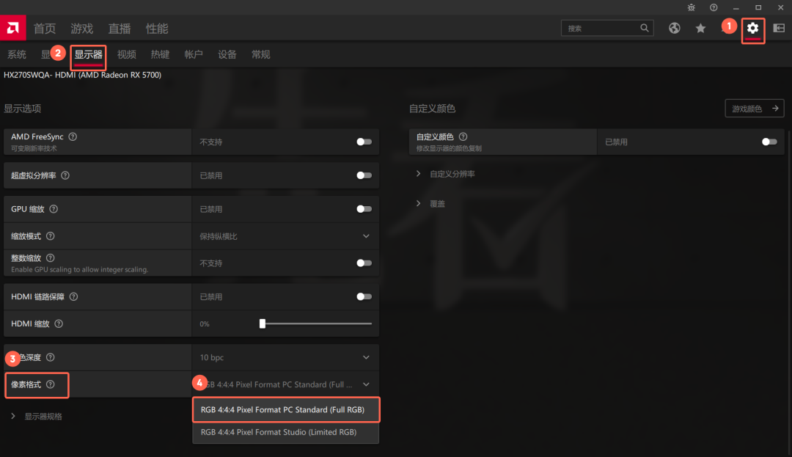Image resolution: width=792 pixels, height=457 pixels.
Task: Open 色深度 dropdown showing 10 bpc
Action: pos(285,357)
